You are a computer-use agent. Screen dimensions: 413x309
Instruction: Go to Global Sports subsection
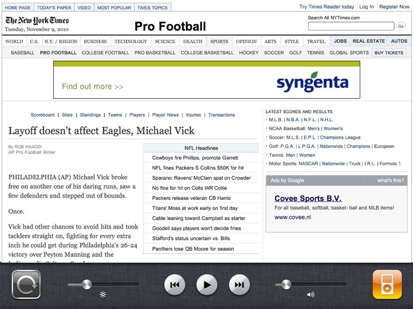(x=349, y=53)
